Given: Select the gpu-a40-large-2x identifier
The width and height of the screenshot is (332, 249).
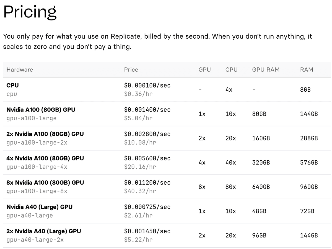Looking at the screenshot, I should 35,240.
